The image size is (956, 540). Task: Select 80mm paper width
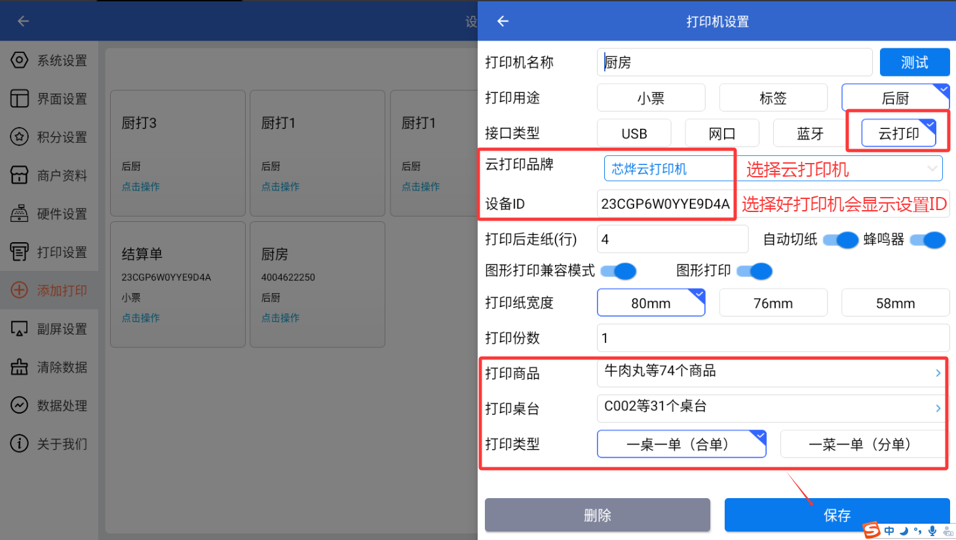pyautogui.click(x=651, y=303)
